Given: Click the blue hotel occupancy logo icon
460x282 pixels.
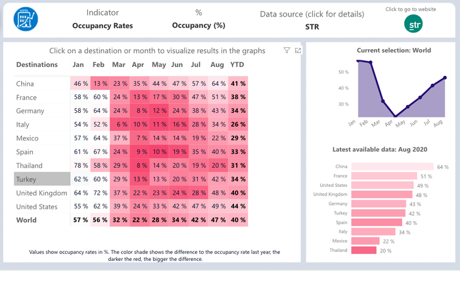Looking at the screenshot, I should (x=26, y=19).
